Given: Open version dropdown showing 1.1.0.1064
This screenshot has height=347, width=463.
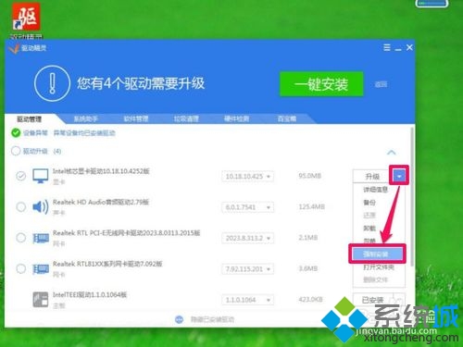Looking at the screenshot, I should (247, 300).
